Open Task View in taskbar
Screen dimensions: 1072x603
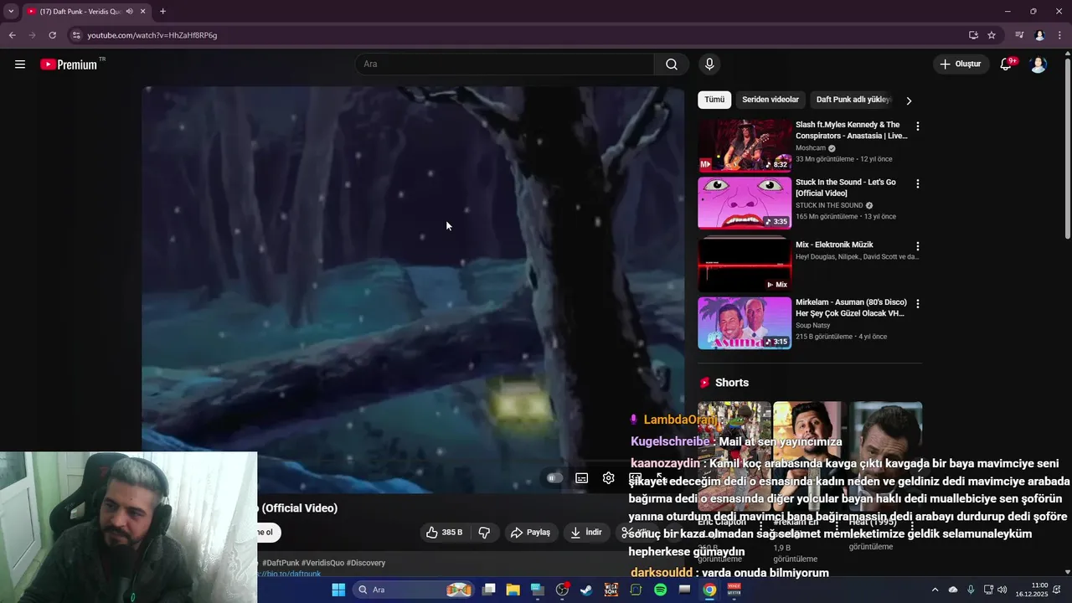[488, 590]
